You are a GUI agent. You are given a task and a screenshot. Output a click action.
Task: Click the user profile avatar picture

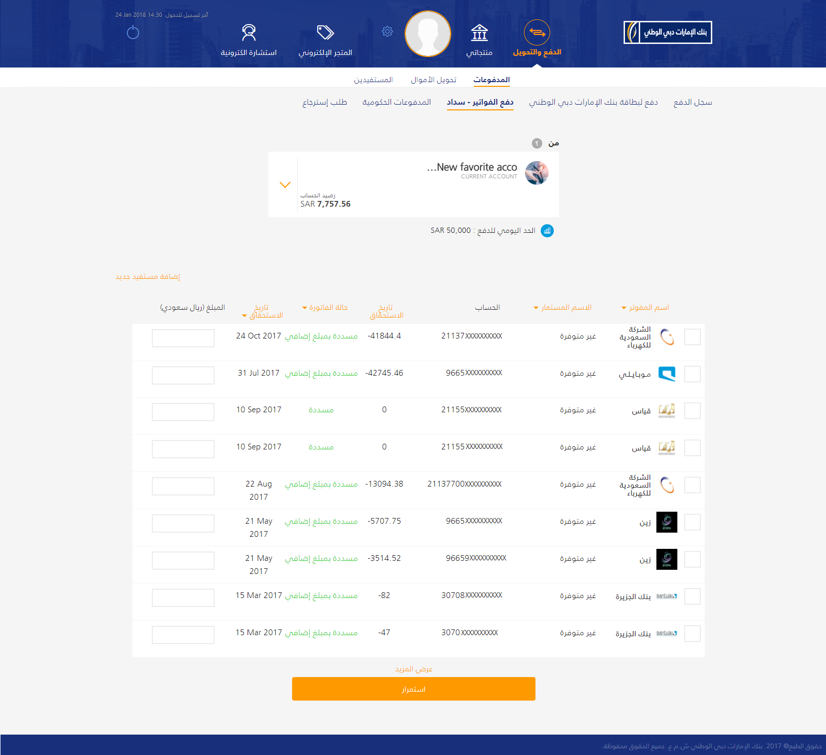(x=428, y=34)
